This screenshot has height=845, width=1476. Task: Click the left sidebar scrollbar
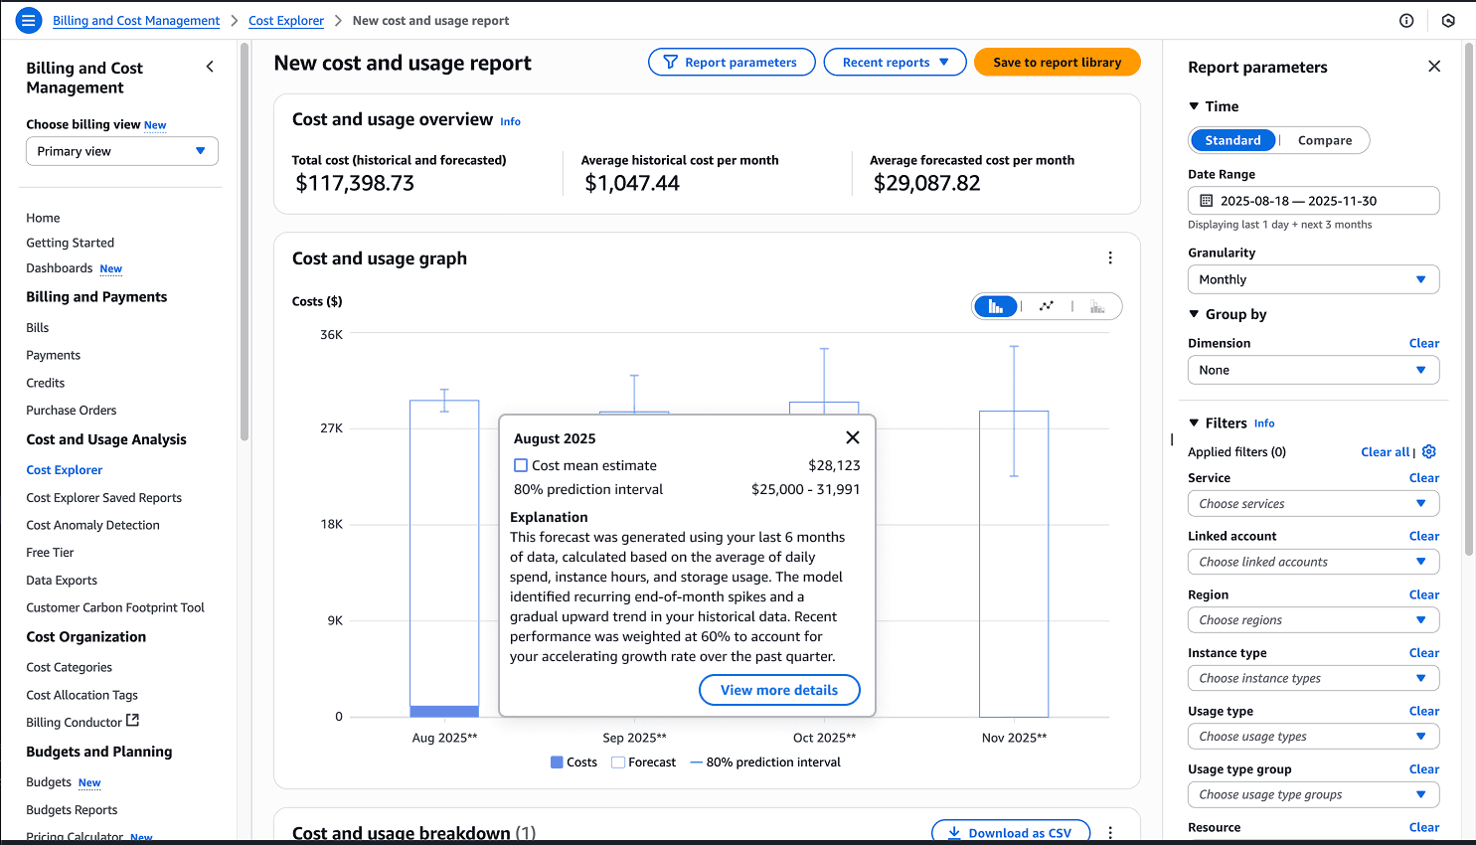tap(245, 242)
